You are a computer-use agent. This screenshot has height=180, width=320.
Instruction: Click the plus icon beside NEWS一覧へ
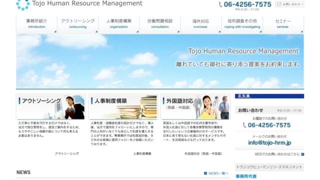(x=205, y=173)
